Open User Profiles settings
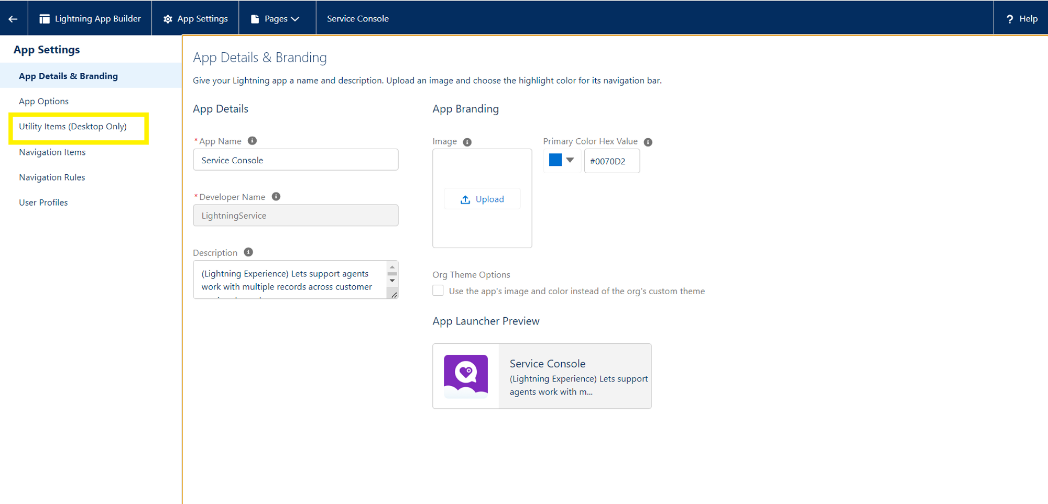 point(43,202)
